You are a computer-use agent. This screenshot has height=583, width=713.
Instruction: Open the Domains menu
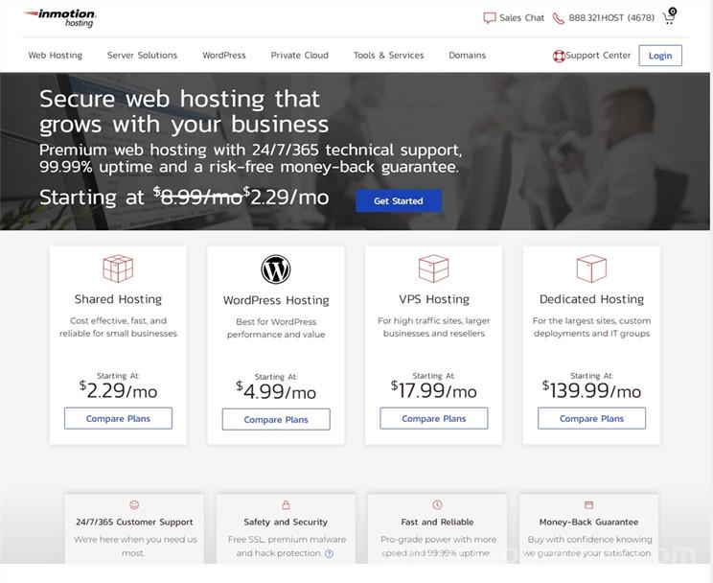tap(467, 55)
